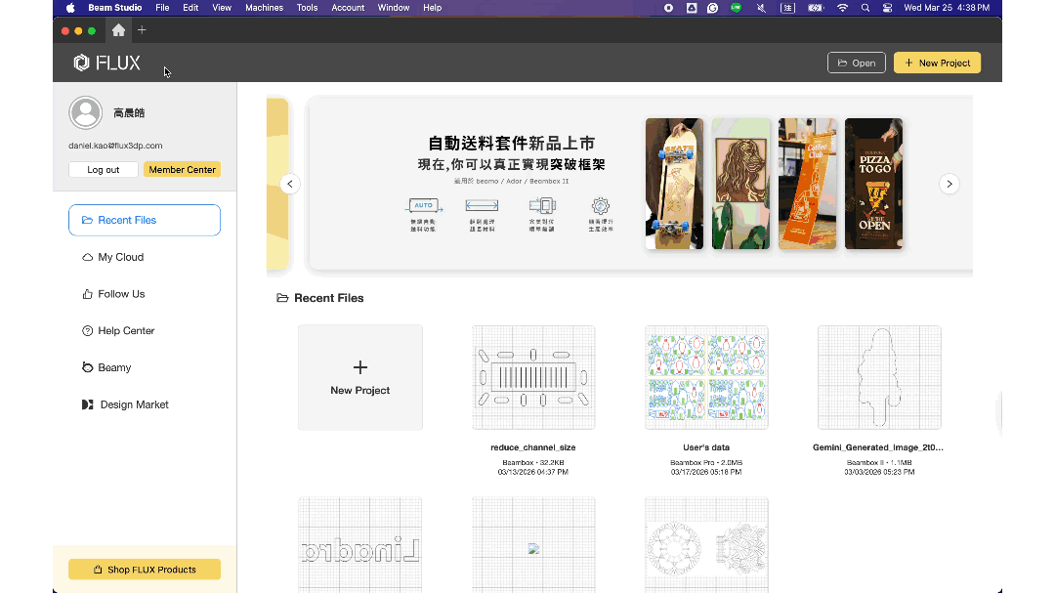Open macOS Control Center icon
The width and height of the screenshot is (1055, 594).
[887, 8]
